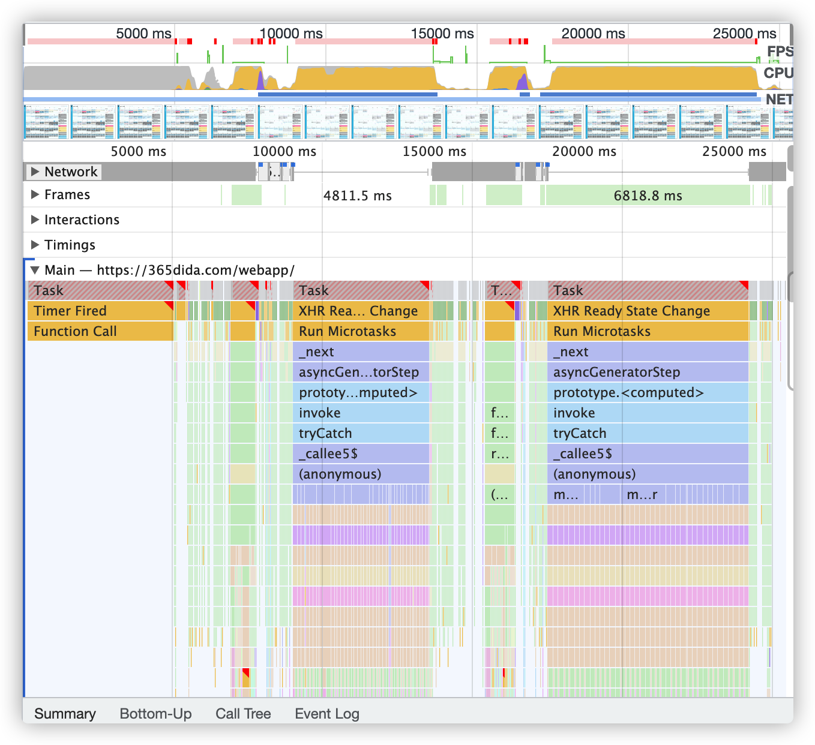Click the 6818.8 ms frame

point(648,196)
